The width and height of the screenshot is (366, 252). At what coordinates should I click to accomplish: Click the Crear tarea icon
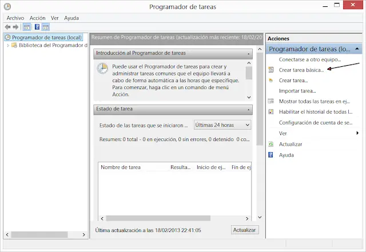[270, 80]
